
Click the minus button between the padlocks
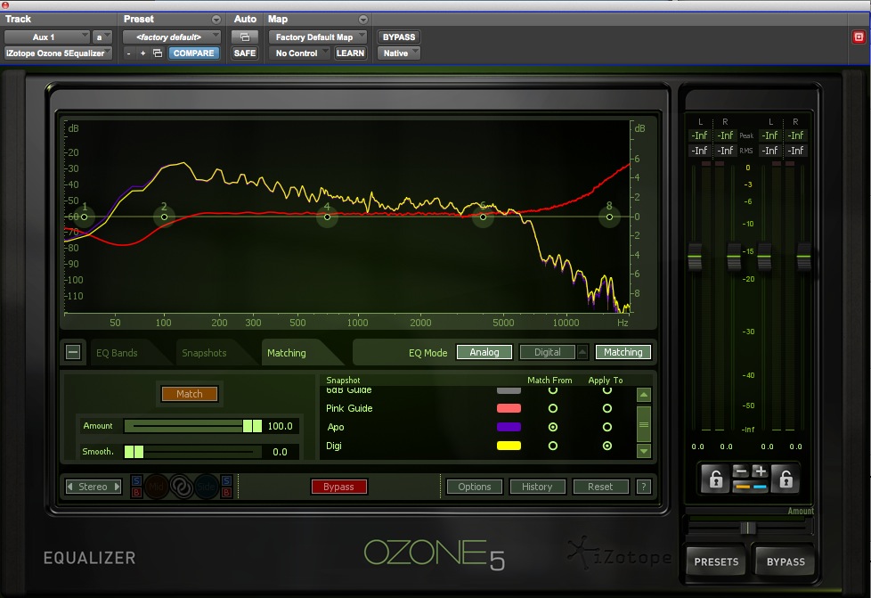(x=740, y=471)
